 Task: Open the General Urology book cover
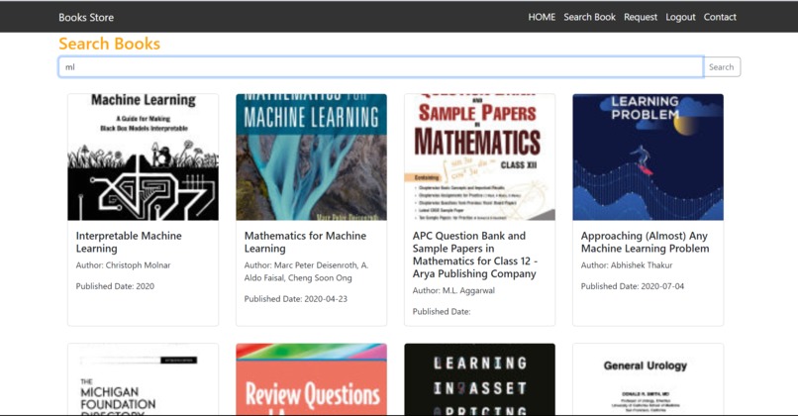(x=648, y=379)
